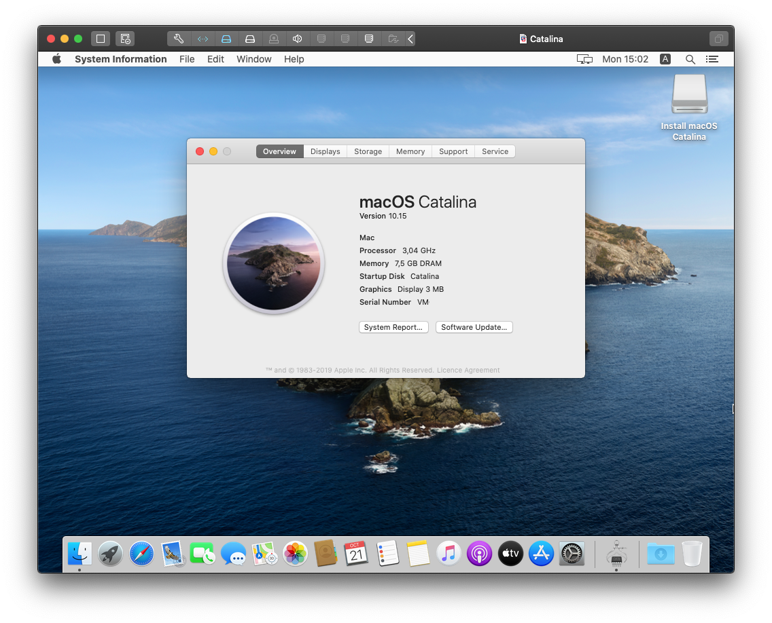Open Messages from the Dock
772x623 pixels.
point(233,554)
